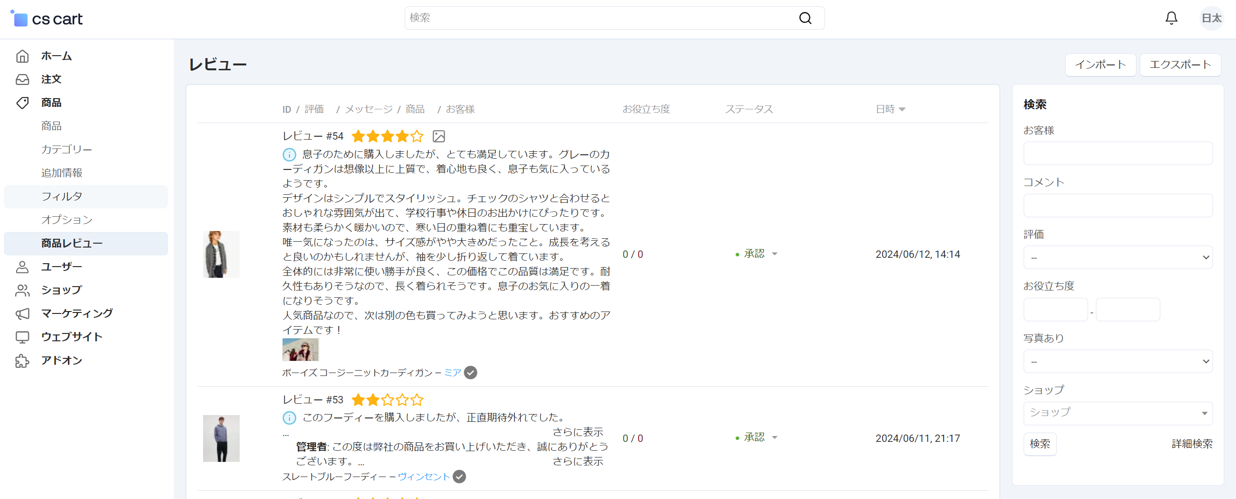The height and width of the screenshot is (499, 1236).
Task: Open the 承認 status dropdown for review #53
Action: tap(756, 437)
